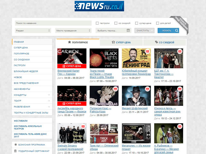The width and height of the screenshot is (206, 154).
Task: Click the ticket badge on БДТ Квартет poster
Action: pyautogui.click(x=180, y=51)
